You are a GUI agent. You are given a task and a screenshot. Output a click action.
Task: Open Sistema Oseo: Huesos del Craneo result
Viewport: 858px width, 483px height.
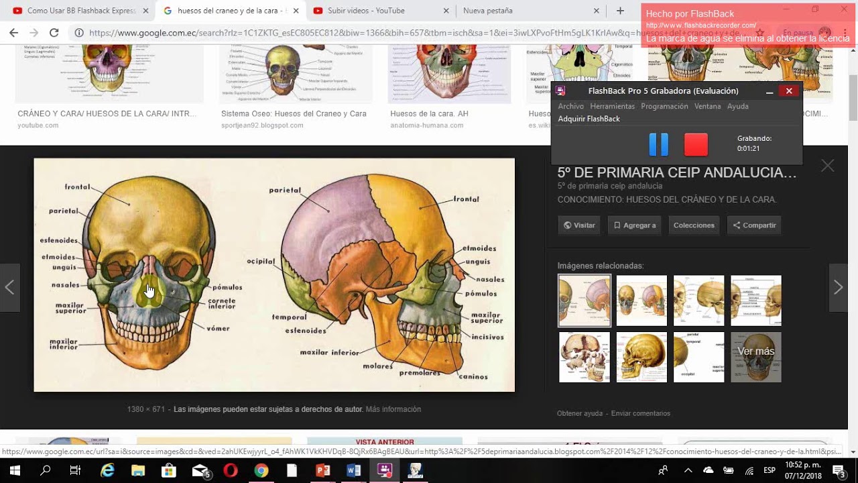(x=294, y=114)
